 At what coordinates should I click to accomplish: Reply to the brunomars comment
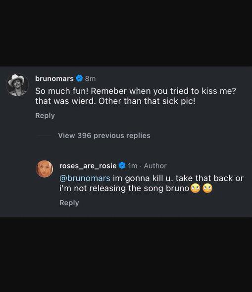pyautogui.click(x=45, y=116)
